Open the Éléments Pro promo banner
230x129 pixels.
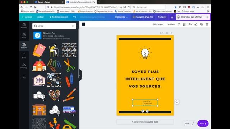54,35
